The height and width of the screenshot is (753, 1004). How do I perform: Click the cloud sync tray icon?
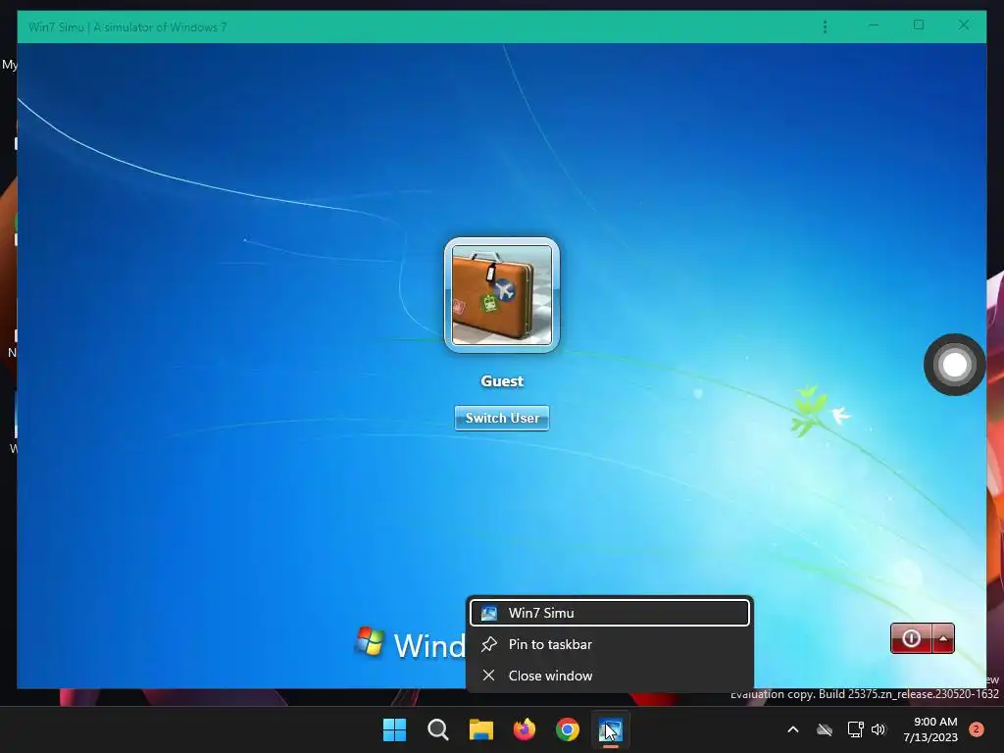pyautogui.click(x=825, y=729)
